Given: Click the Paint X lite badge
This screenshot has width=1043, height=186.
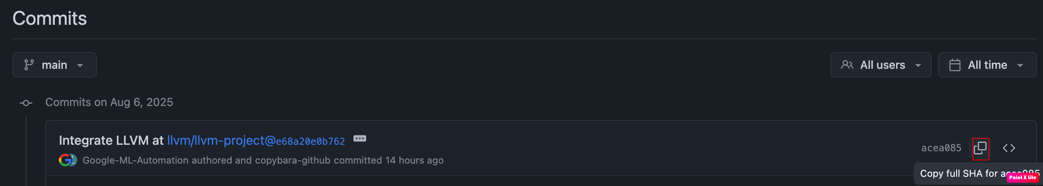Looking at the screenshot, I should point(1022,177).
